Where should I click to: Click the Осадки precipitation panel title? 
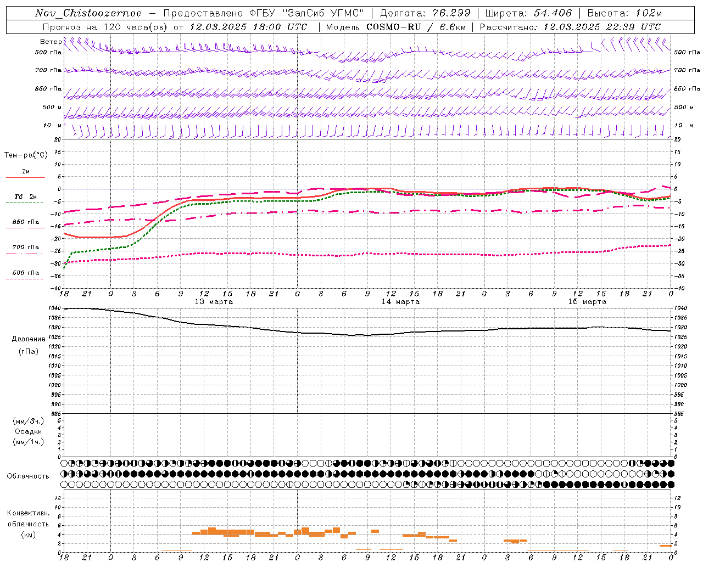point(29,431)
